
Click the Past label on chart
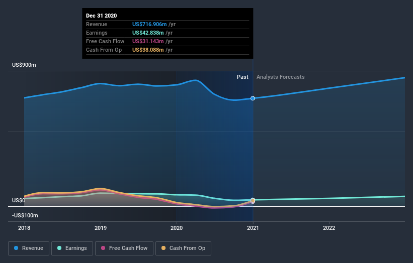(x=242, y=77)
